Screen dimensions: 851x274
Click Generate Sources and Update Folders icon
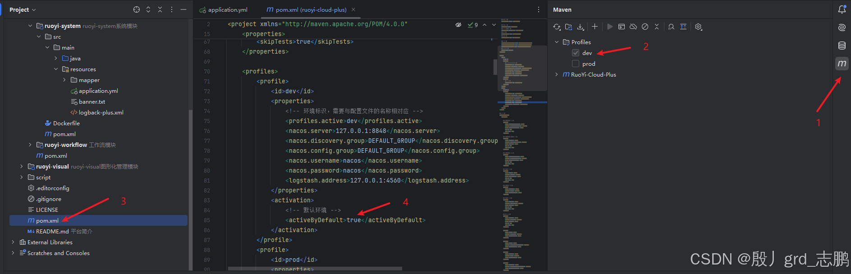[569, 27]
